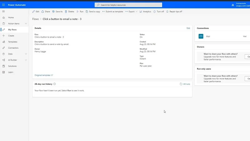Screen dimensions: 250x141
Task: Click the Submit as template icon
Action: click(x=103, y=12)
